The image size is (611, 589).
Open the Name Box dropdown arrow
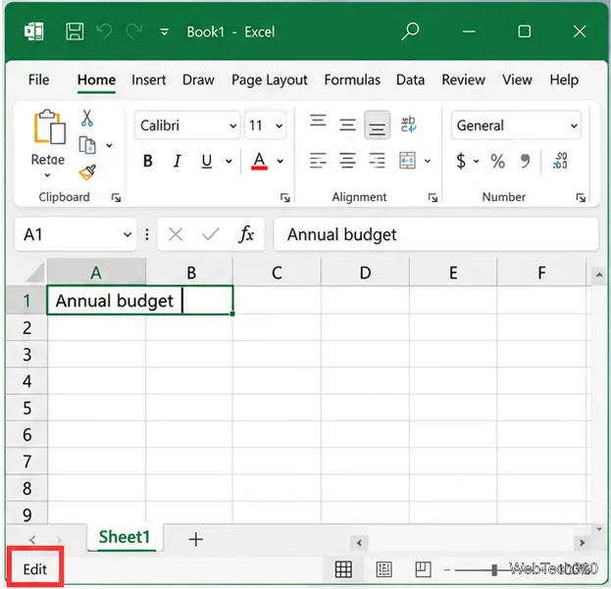(x=127, y=235)
